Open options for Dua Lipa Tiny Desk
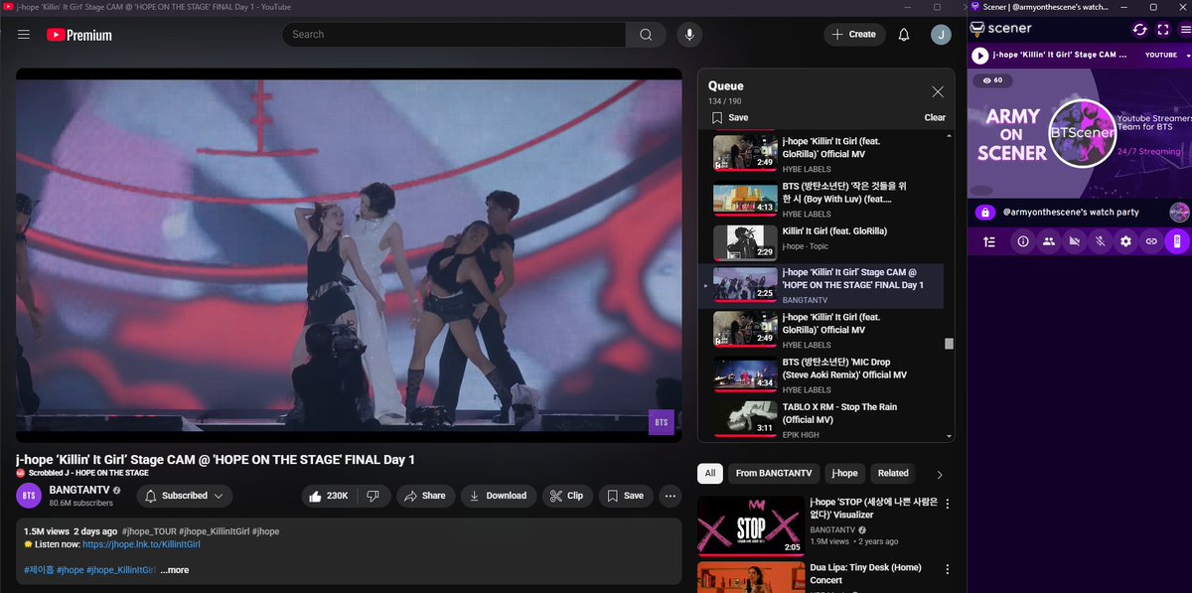 [947, 570]
